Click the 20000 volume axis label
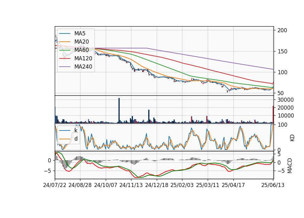 point(285,108)
